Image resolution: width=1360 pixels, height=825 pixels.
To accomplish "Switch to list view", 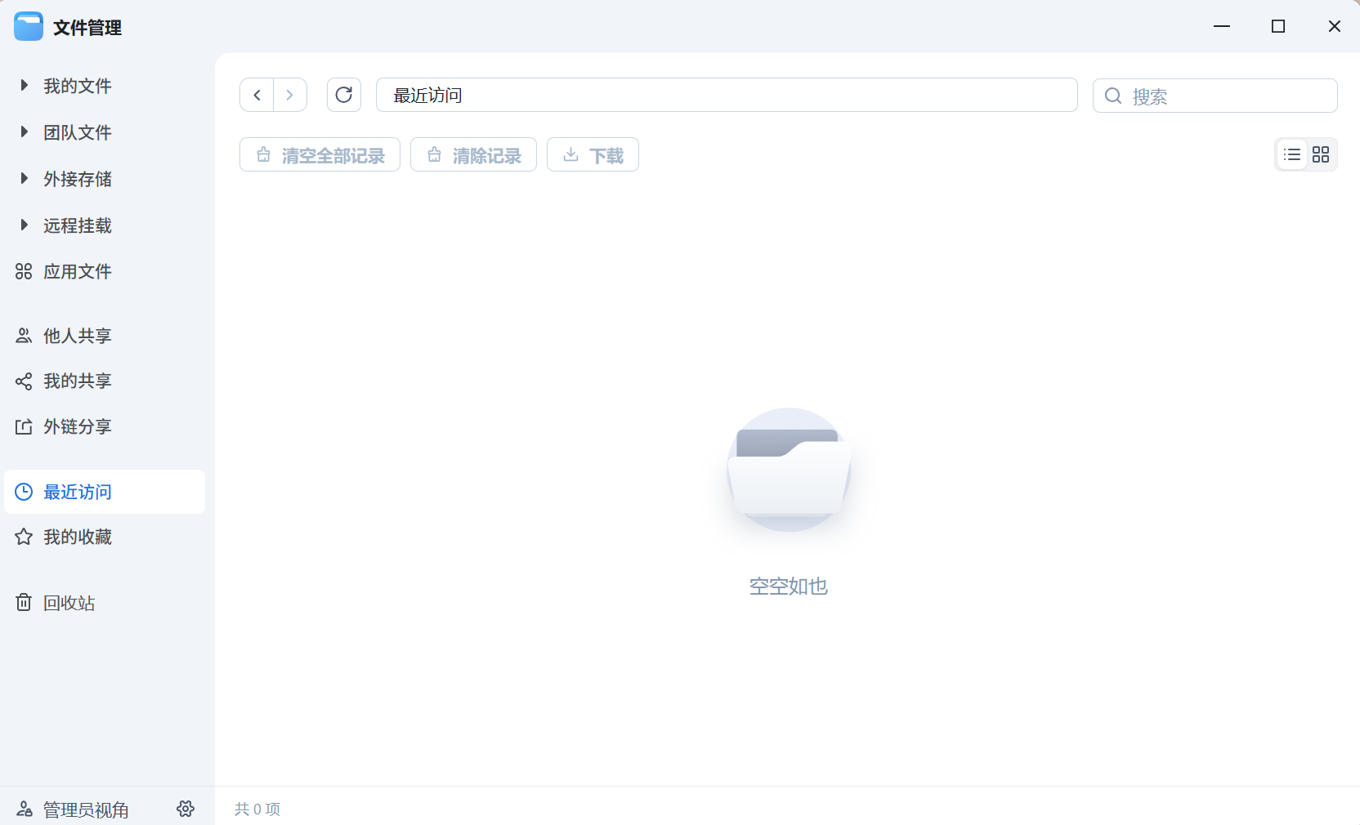I will point(1292,154).
